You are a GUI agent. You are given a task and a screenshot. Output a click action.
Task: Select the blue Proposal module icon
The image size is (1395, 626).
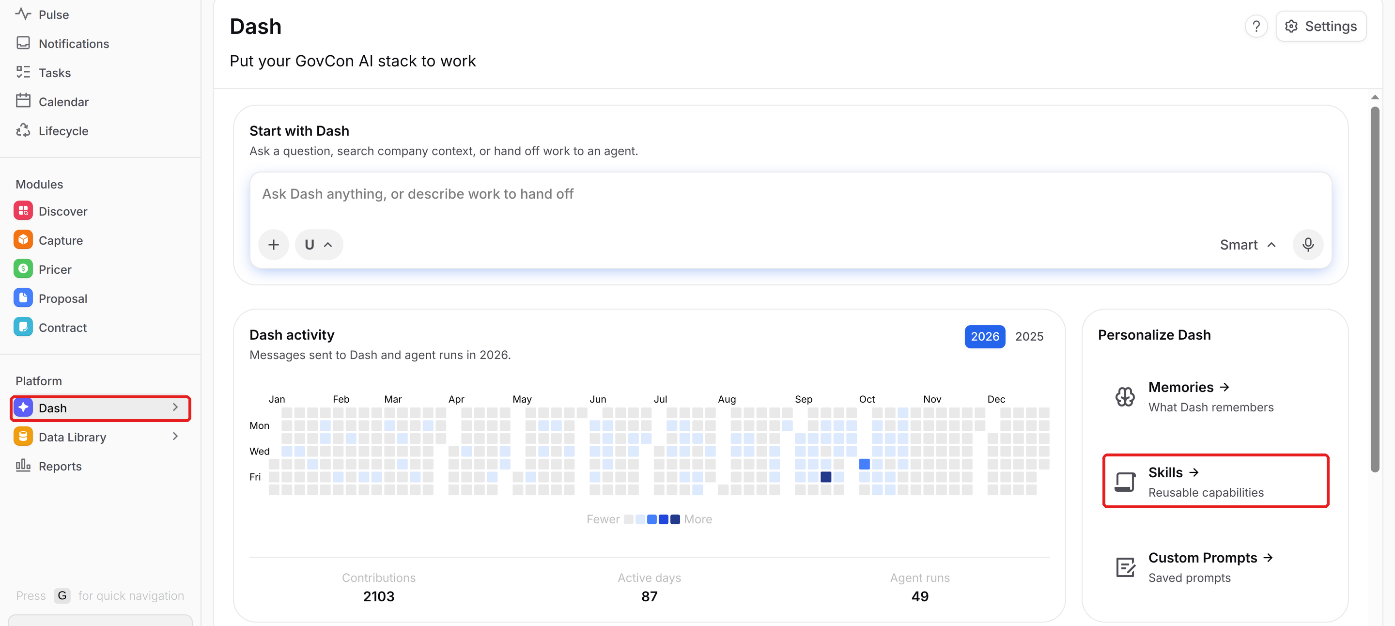click(x=23, y=298)
